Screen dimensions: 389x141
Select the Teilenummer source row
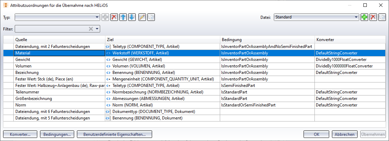[59, 92]
